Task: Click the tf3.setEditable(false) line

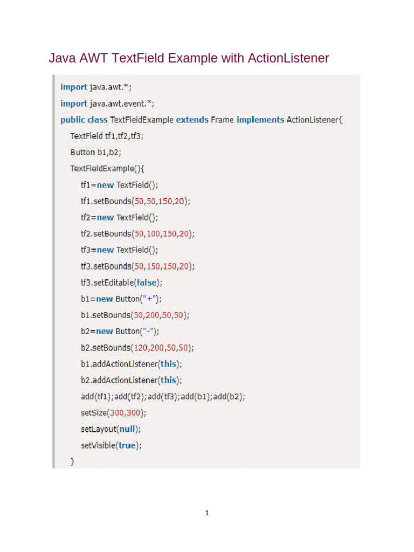Action: click(x=121, y=282)
